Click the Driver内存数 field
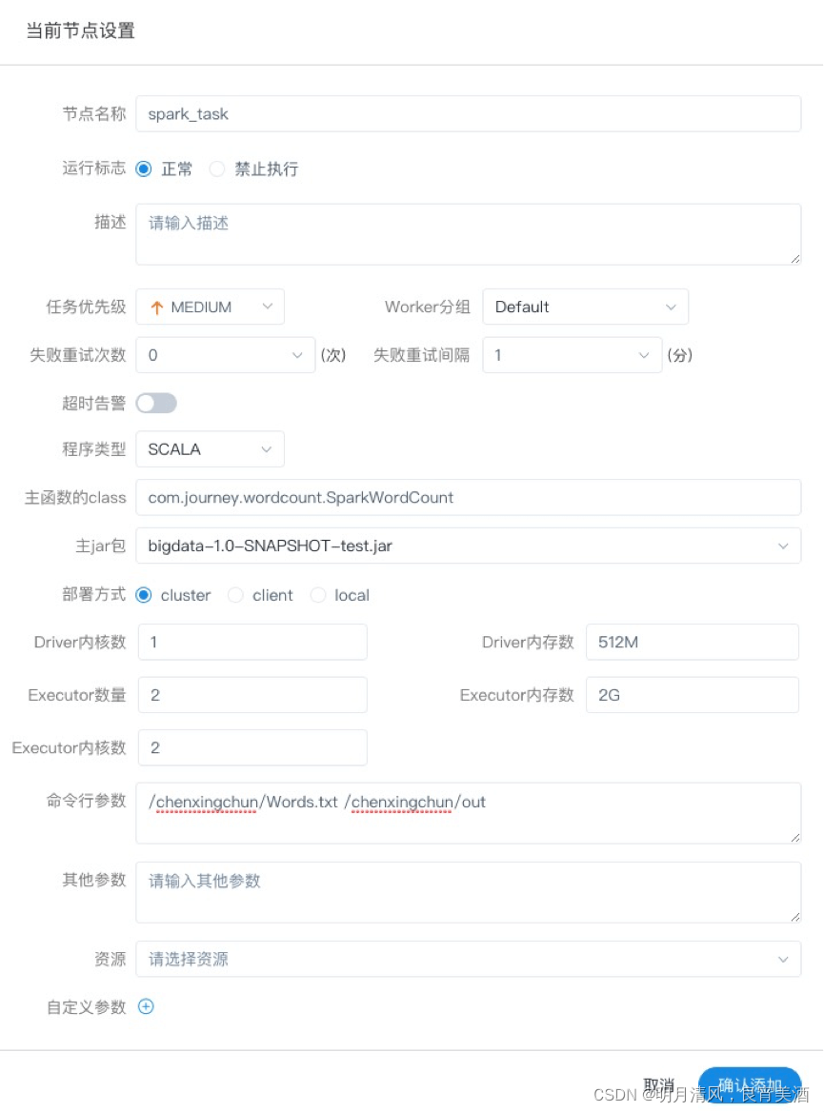The image size is (824, 1112). [693, 642]
